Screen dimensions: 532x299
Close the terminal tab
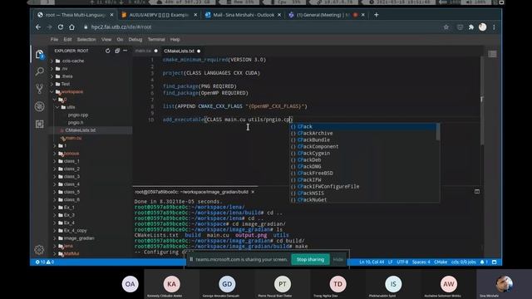253,192
